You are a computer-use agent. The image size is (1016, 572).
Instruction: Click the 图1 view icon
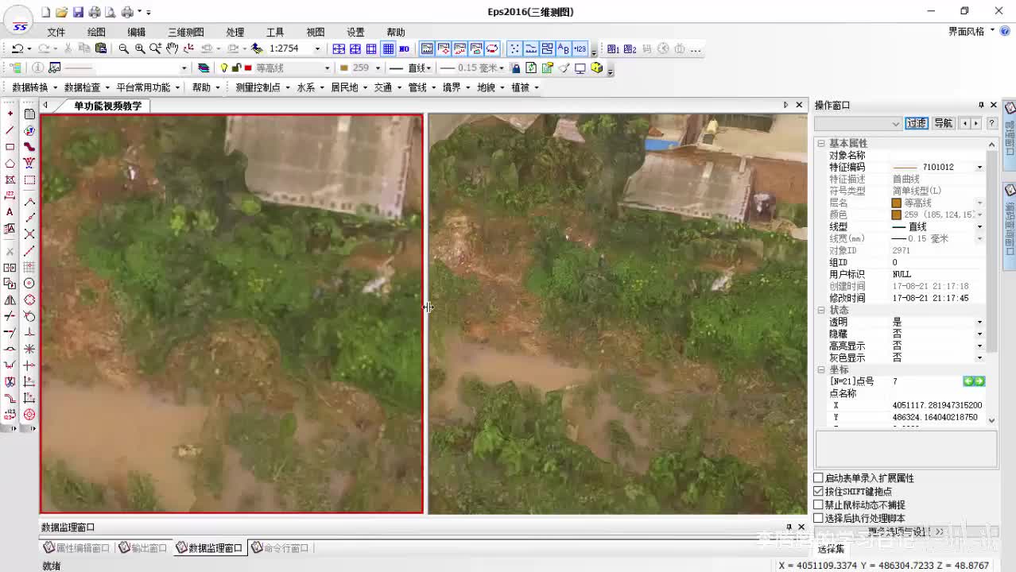(x=614, y=48)
